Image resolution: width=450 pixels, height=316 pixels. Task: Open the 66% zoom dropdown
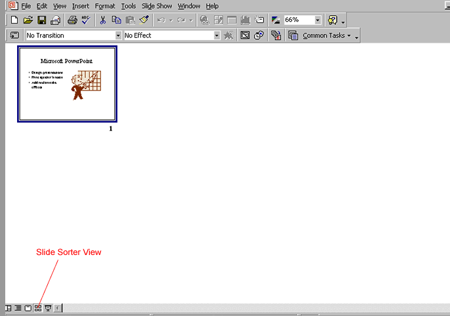coord(317,20)
